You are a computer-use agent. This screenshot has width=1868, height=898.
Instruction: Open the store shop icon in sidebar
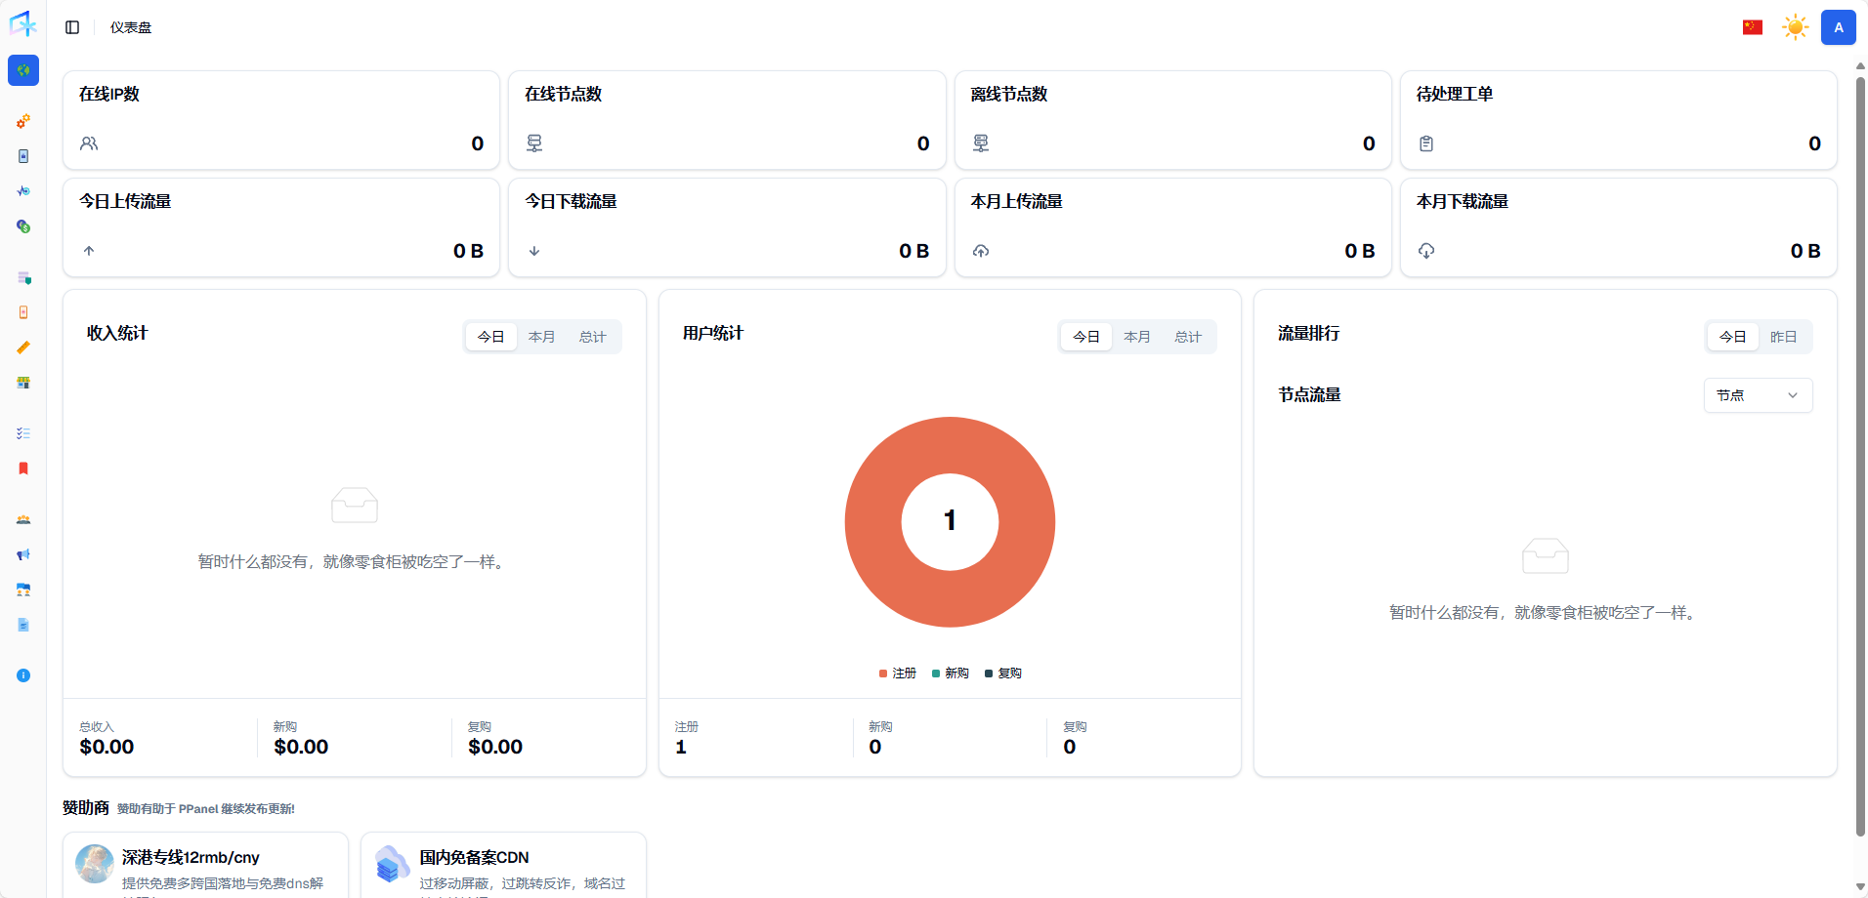coord(23,383)
